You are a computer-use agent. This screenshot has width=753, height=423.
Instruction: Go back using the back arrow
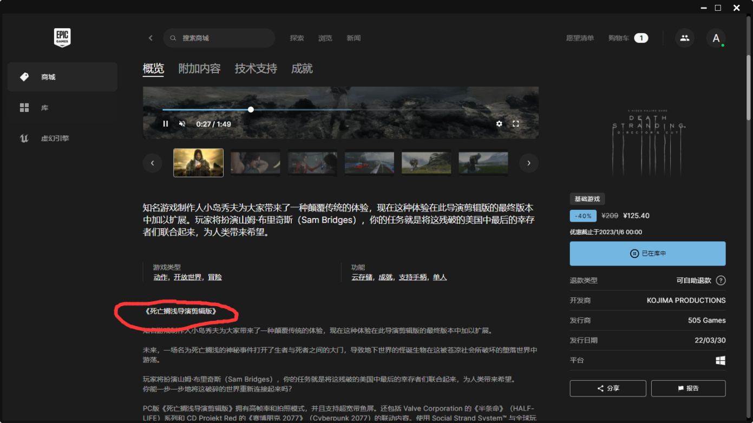pyautogui.click(x=150, y=38)
